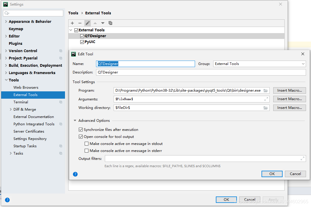This screenshot has height=207, width=311.
Task: Uncheck the QTDesigner tool checkbox
Action: click(x=82, y=36)
